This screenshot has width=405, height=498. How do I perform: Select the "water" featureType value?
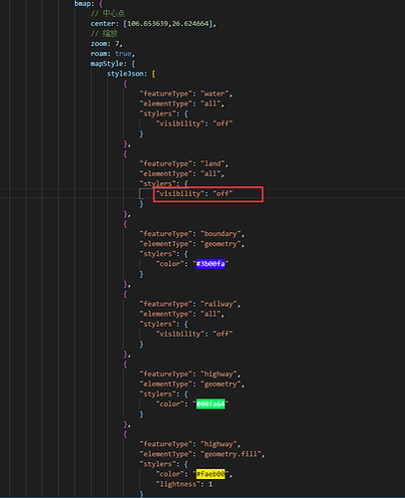[214, 94]
